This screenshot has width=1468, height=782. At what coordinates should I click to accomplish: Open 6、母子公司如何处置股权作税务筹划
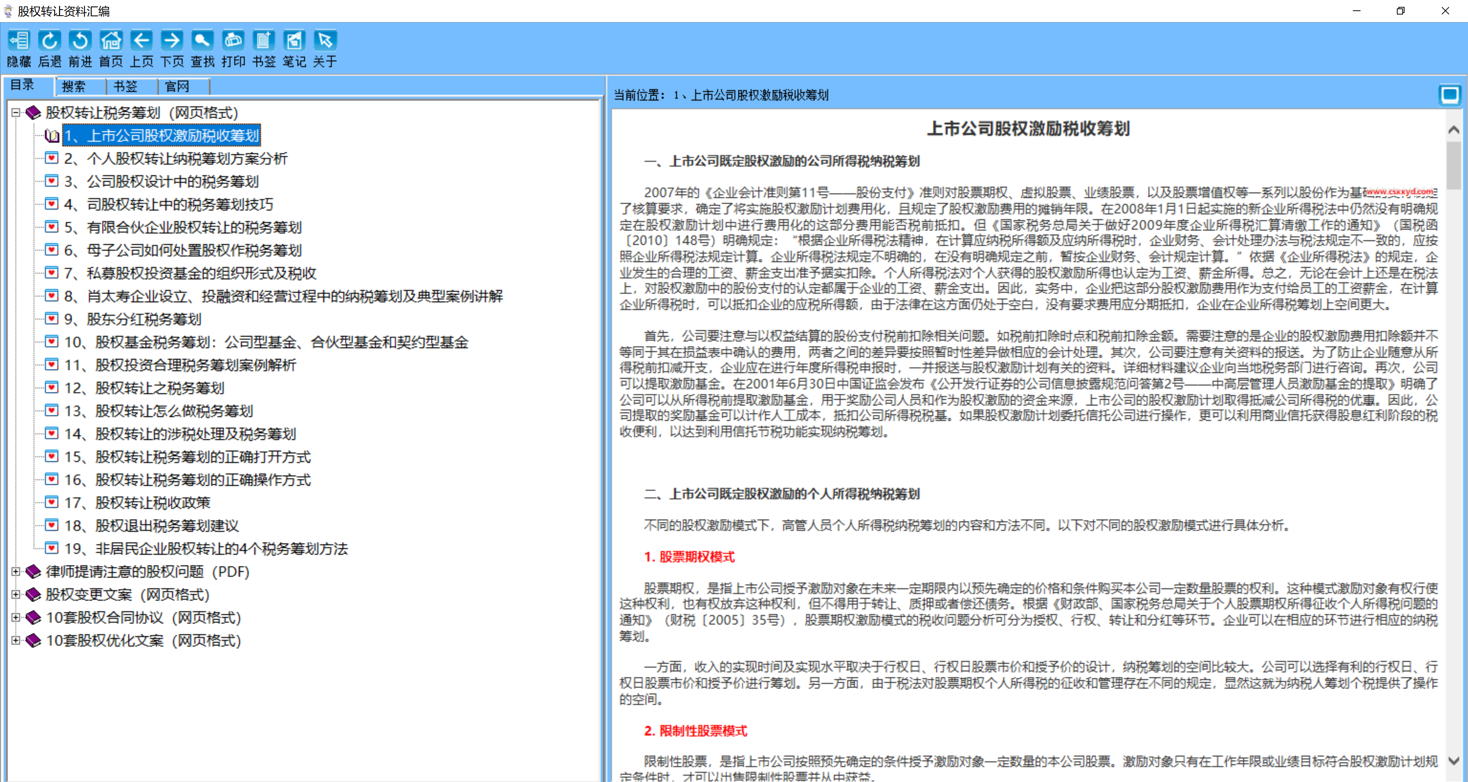click(183, 250)
